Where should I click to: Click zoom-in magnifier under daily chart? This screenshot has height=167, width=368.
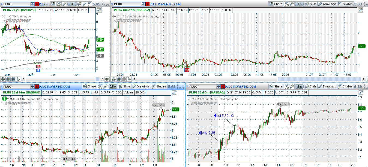8,79
